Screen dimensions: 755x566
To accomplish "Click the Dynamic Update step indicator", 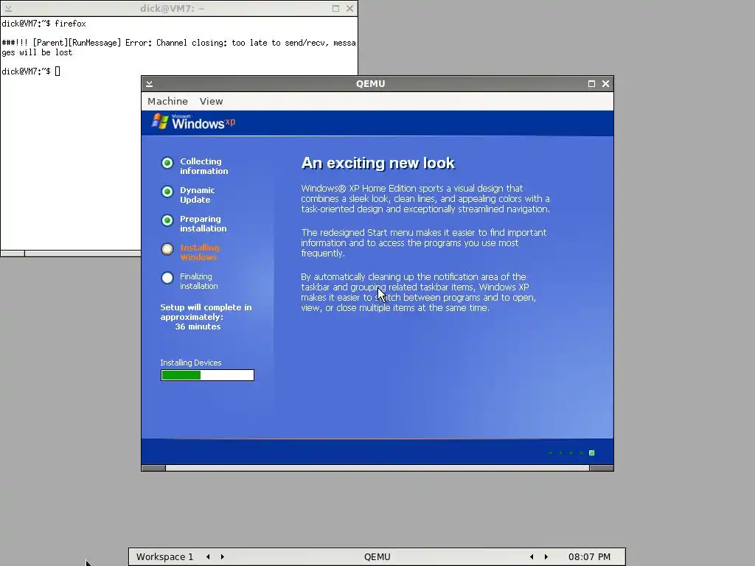I will (x=167, y=192).
